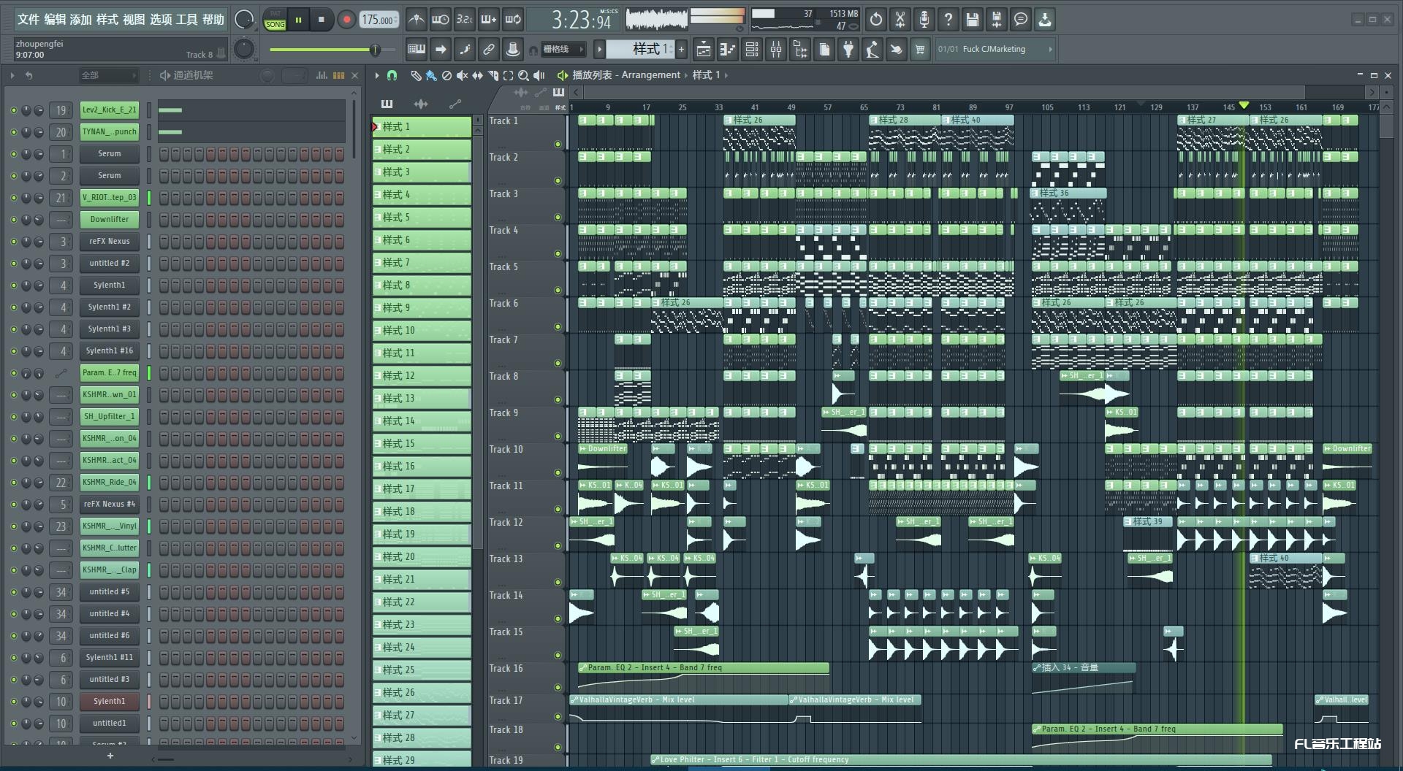
Task: Select the 样式 10 pattern in the picker
Action: (x=422, y=331)
